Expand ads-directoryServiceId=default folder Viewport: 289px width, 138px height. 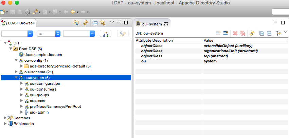(x=21, y=66)
